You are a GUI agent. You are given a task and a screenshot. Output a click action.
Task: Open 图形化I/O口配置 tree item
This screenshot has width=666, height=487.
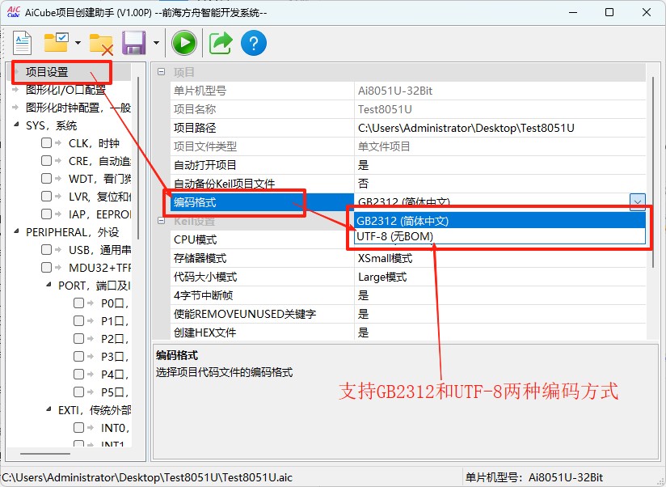tap(65, 90)
